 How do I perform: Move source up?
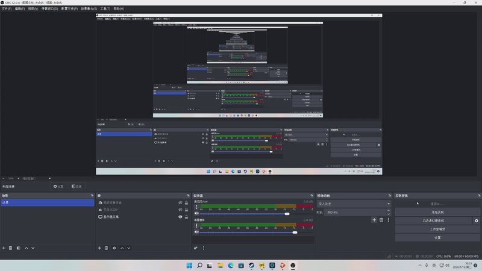(x=122, y=248)
